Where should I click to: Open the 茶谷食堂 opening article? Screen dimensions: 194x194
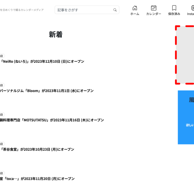(37, 149)
